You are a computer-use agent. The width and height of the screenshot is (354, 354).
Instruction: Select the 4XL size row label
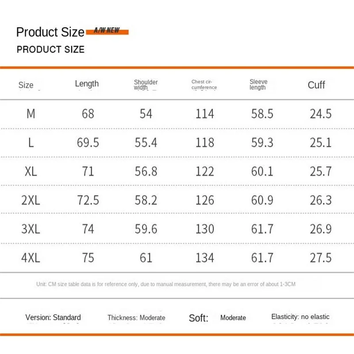coord(31,258)
